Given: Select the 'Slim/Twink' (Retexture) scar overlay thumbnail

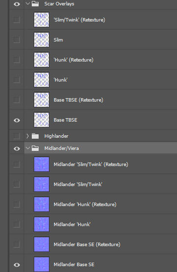Looking at the screenshot, I should 42,20.
